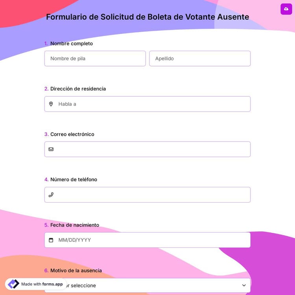Click the envelope icon in the email field
Image resolution: width=295 pixels, height=295 pixels.
[x=51, y=149]
